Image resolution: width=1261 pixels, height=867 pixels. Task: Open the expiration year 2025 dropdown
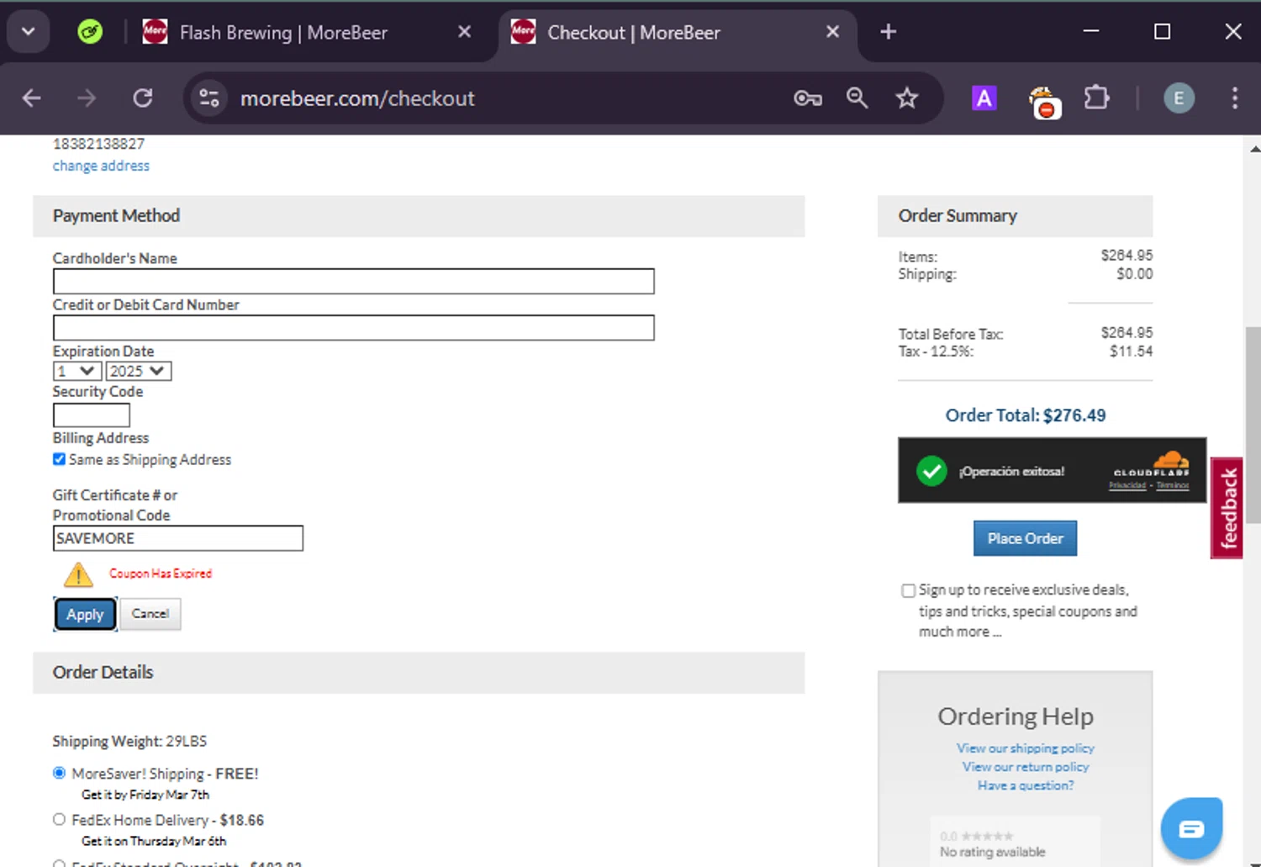[x=139, y=371]
